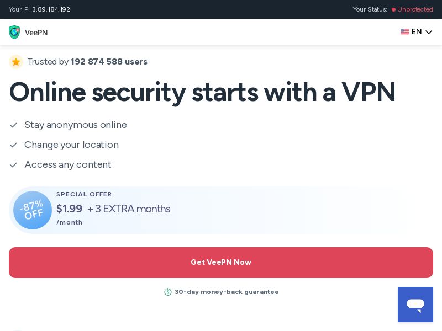Click the -87% OFF discount badge

(x=33, y=210)
